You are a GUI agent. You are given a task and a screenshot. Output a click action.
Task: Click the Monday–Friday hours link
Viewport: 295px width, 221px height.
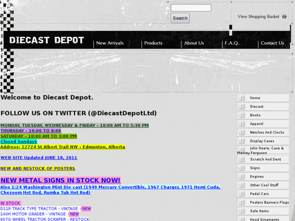pos(75,125)
